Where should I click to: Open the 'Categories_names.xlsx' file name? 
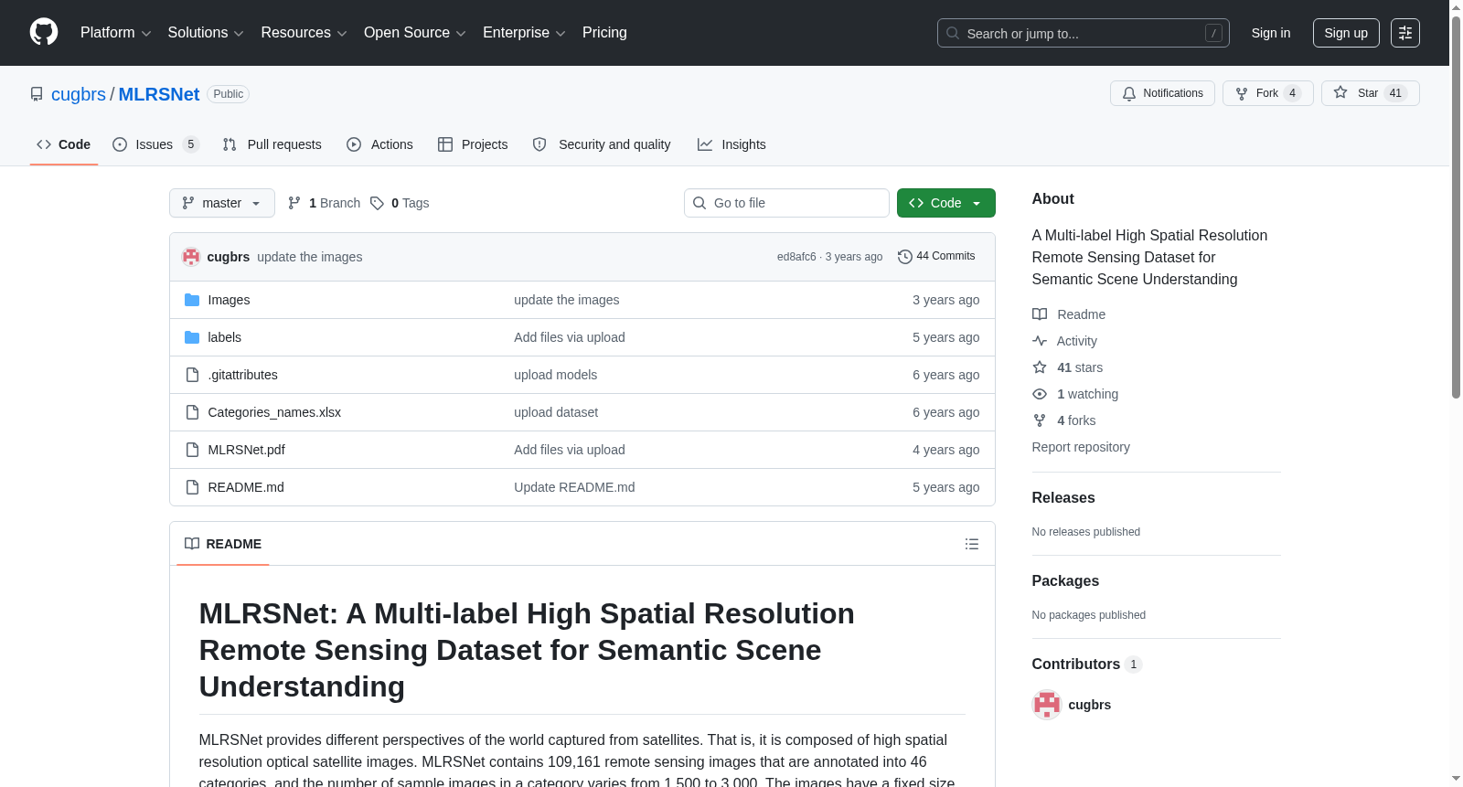click(274, 412)
